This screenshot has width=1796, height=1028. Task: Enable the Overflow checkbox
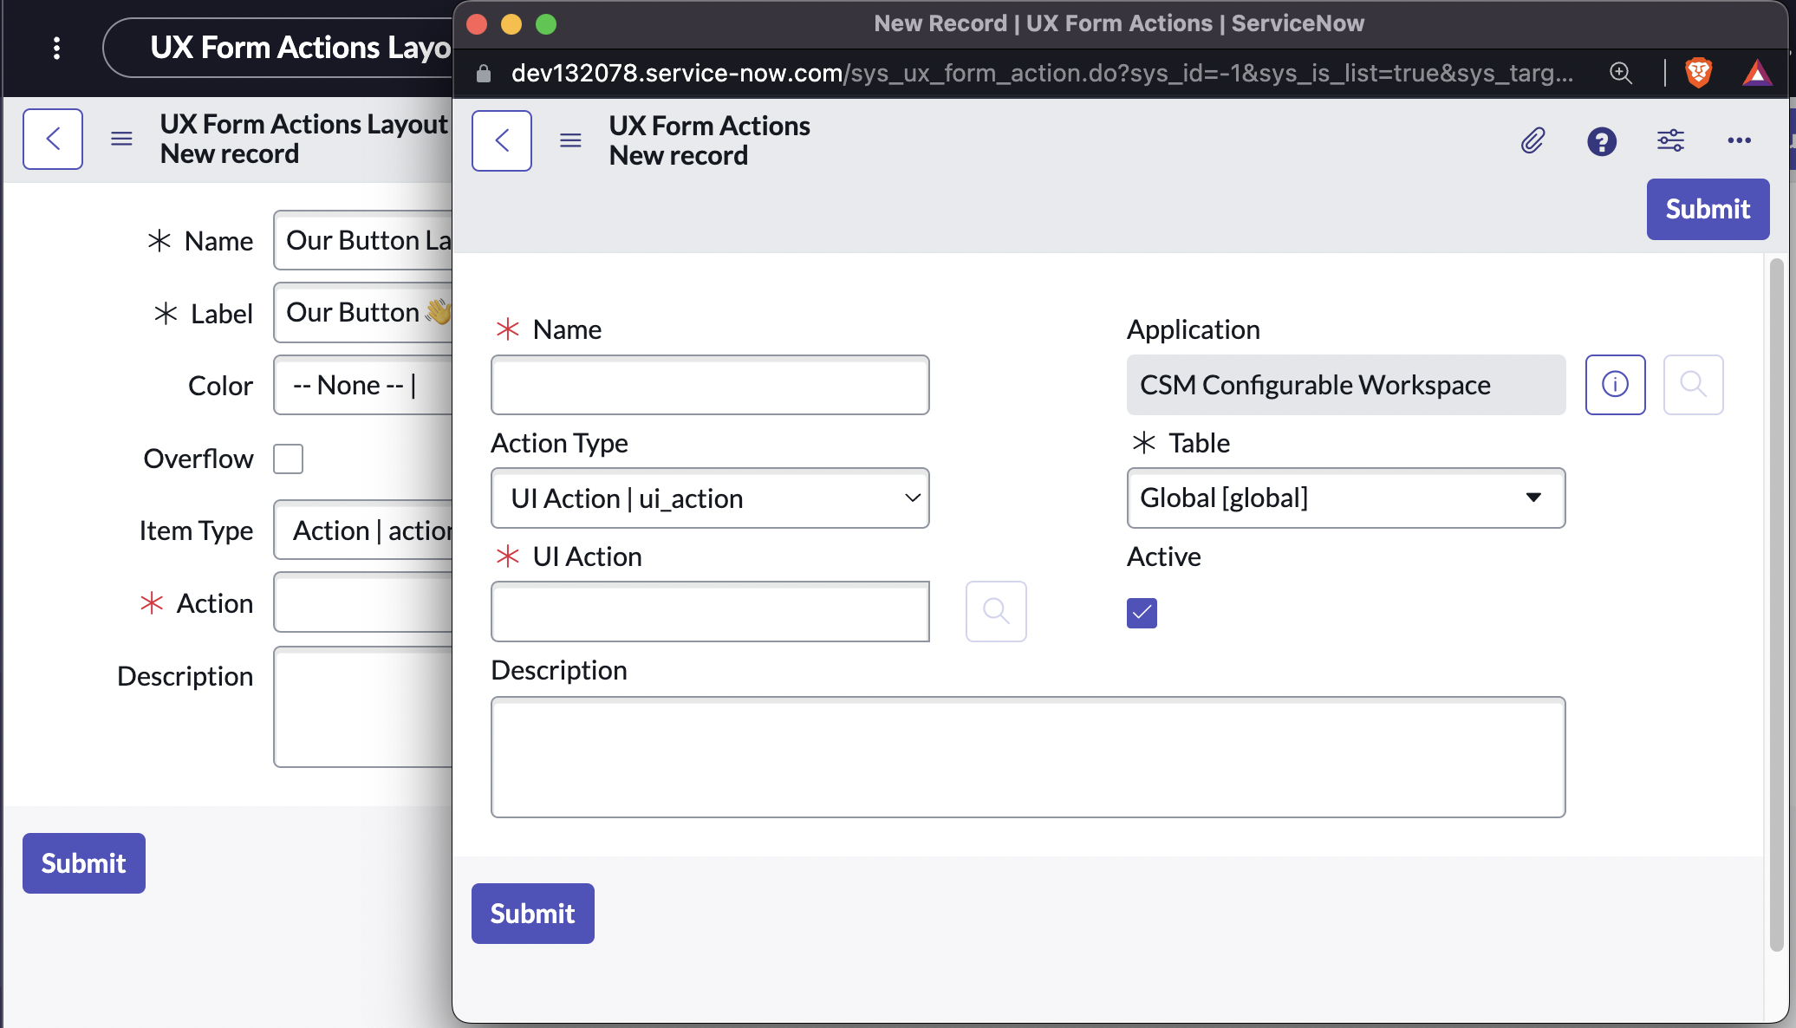point(288,459)
